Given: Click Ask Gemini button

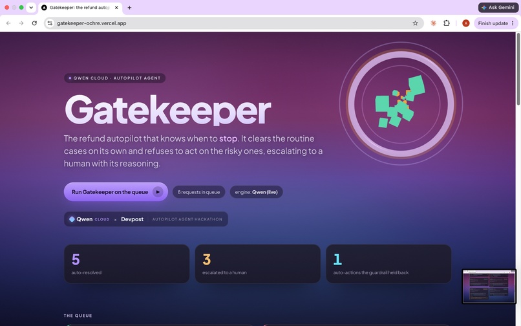Looking at the screenshot, I should [x=498, y=7].
